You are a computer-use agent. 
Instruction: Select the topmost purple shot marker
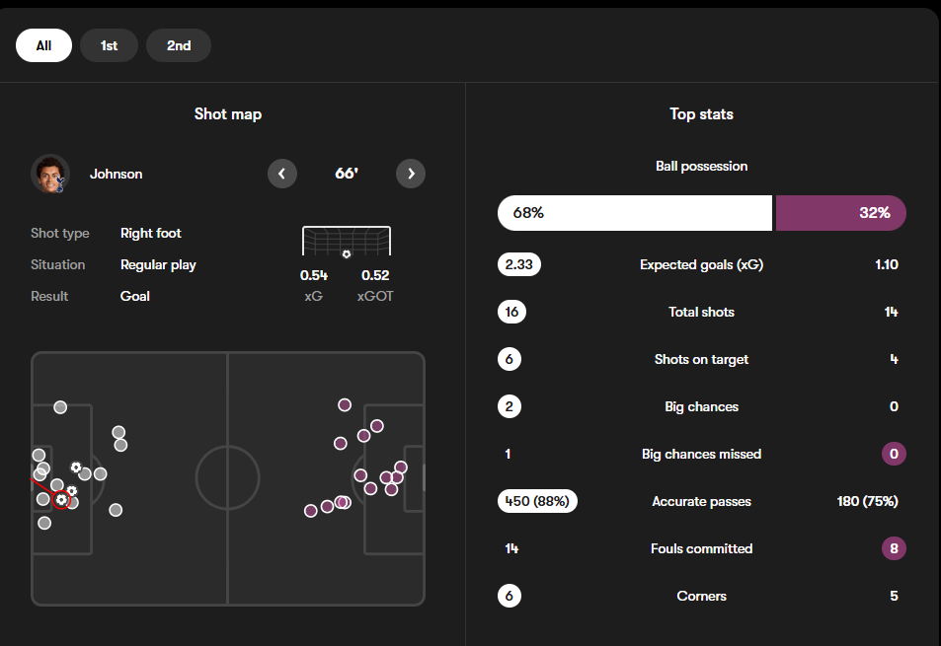[x=345, y=405]
